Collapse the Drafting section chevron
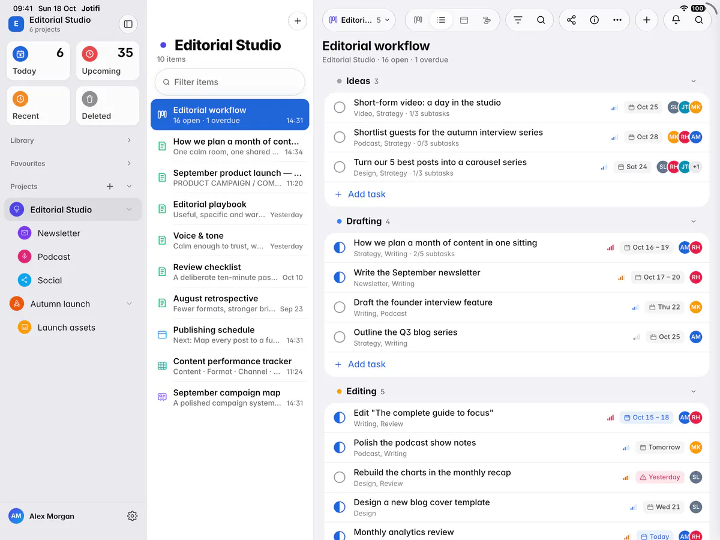The width and height of the screenshot is (720, 540). (694, 221)
